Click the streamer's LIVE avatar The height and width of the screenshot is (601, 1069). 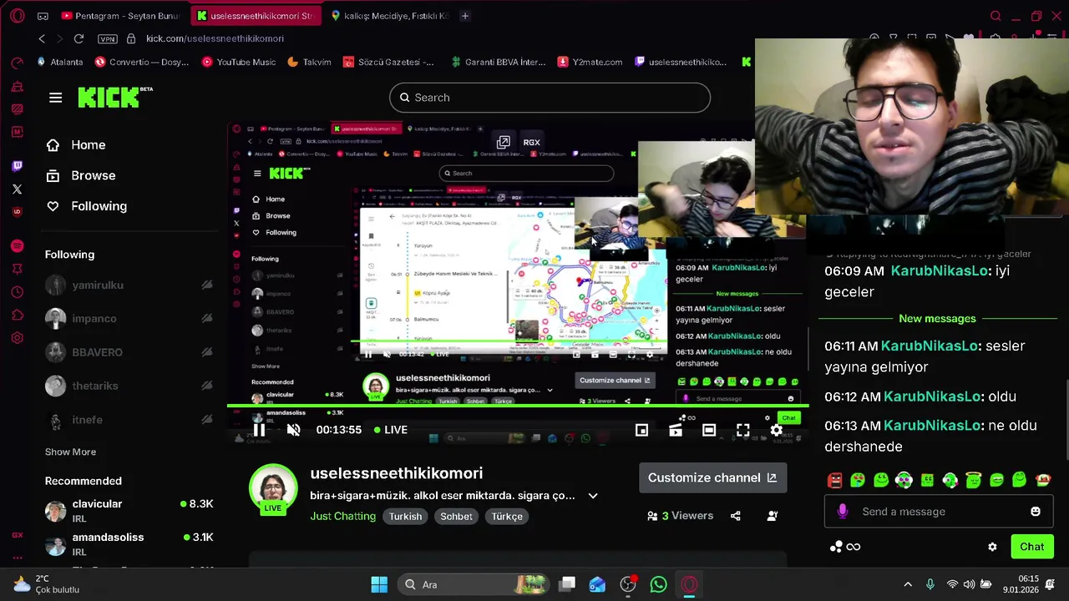(x=273, y=489)
